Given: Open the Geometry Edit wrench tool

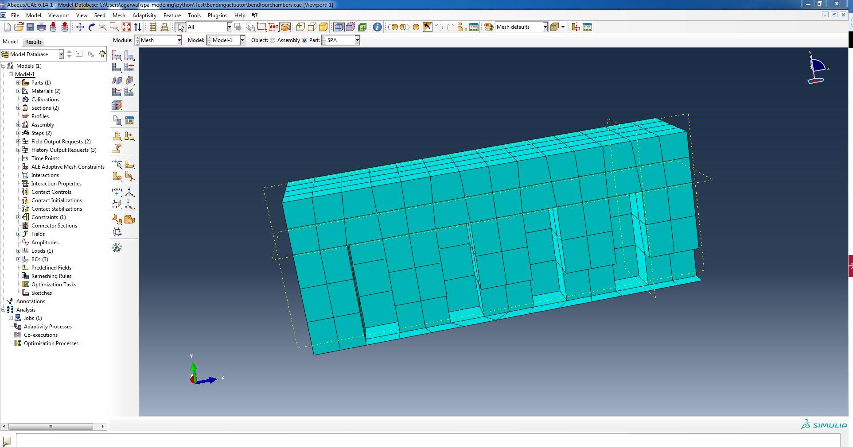Looking at the screenshot, I should [x=117, y=248].
